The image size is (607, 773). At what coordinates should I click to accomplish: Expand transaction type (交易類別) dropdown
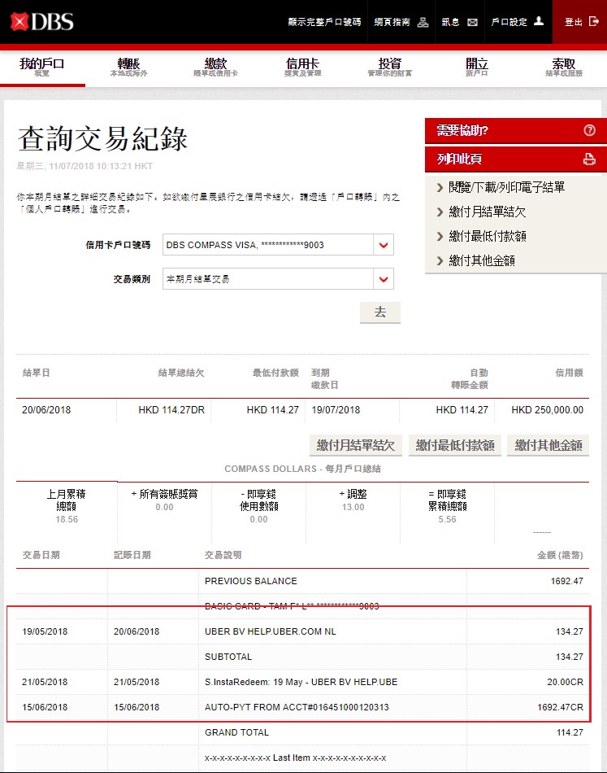click(x=383, y=279)
